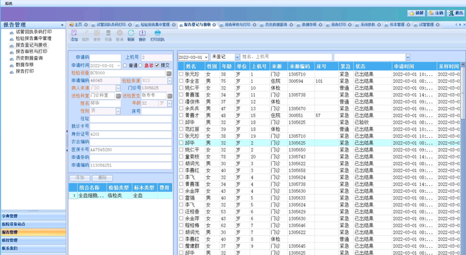The width and height of the screenshot is (466, 255).
Task: Tick the checkbox for row 李全吉
Action: (181, 81)
